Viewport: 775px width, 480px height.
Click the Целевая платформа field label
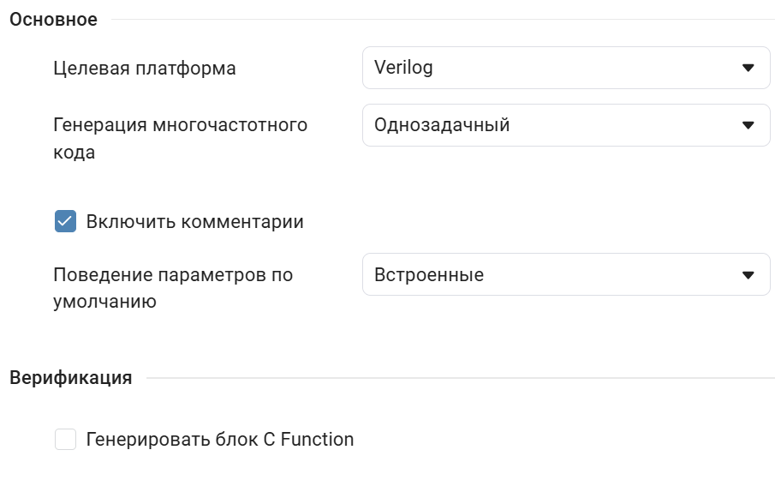[145, 69]
